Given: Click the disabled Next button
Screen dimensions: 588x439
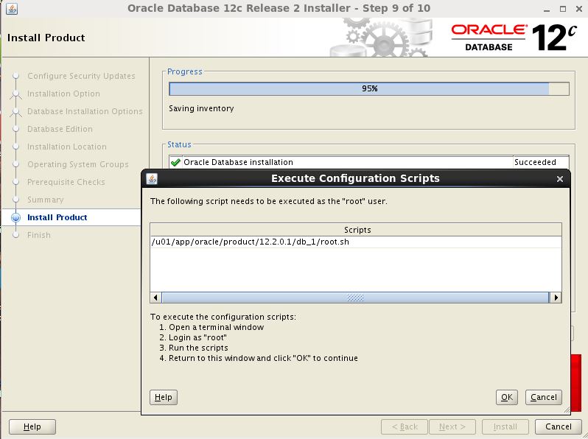Looking at the screenshot, I should coord(452,426).
